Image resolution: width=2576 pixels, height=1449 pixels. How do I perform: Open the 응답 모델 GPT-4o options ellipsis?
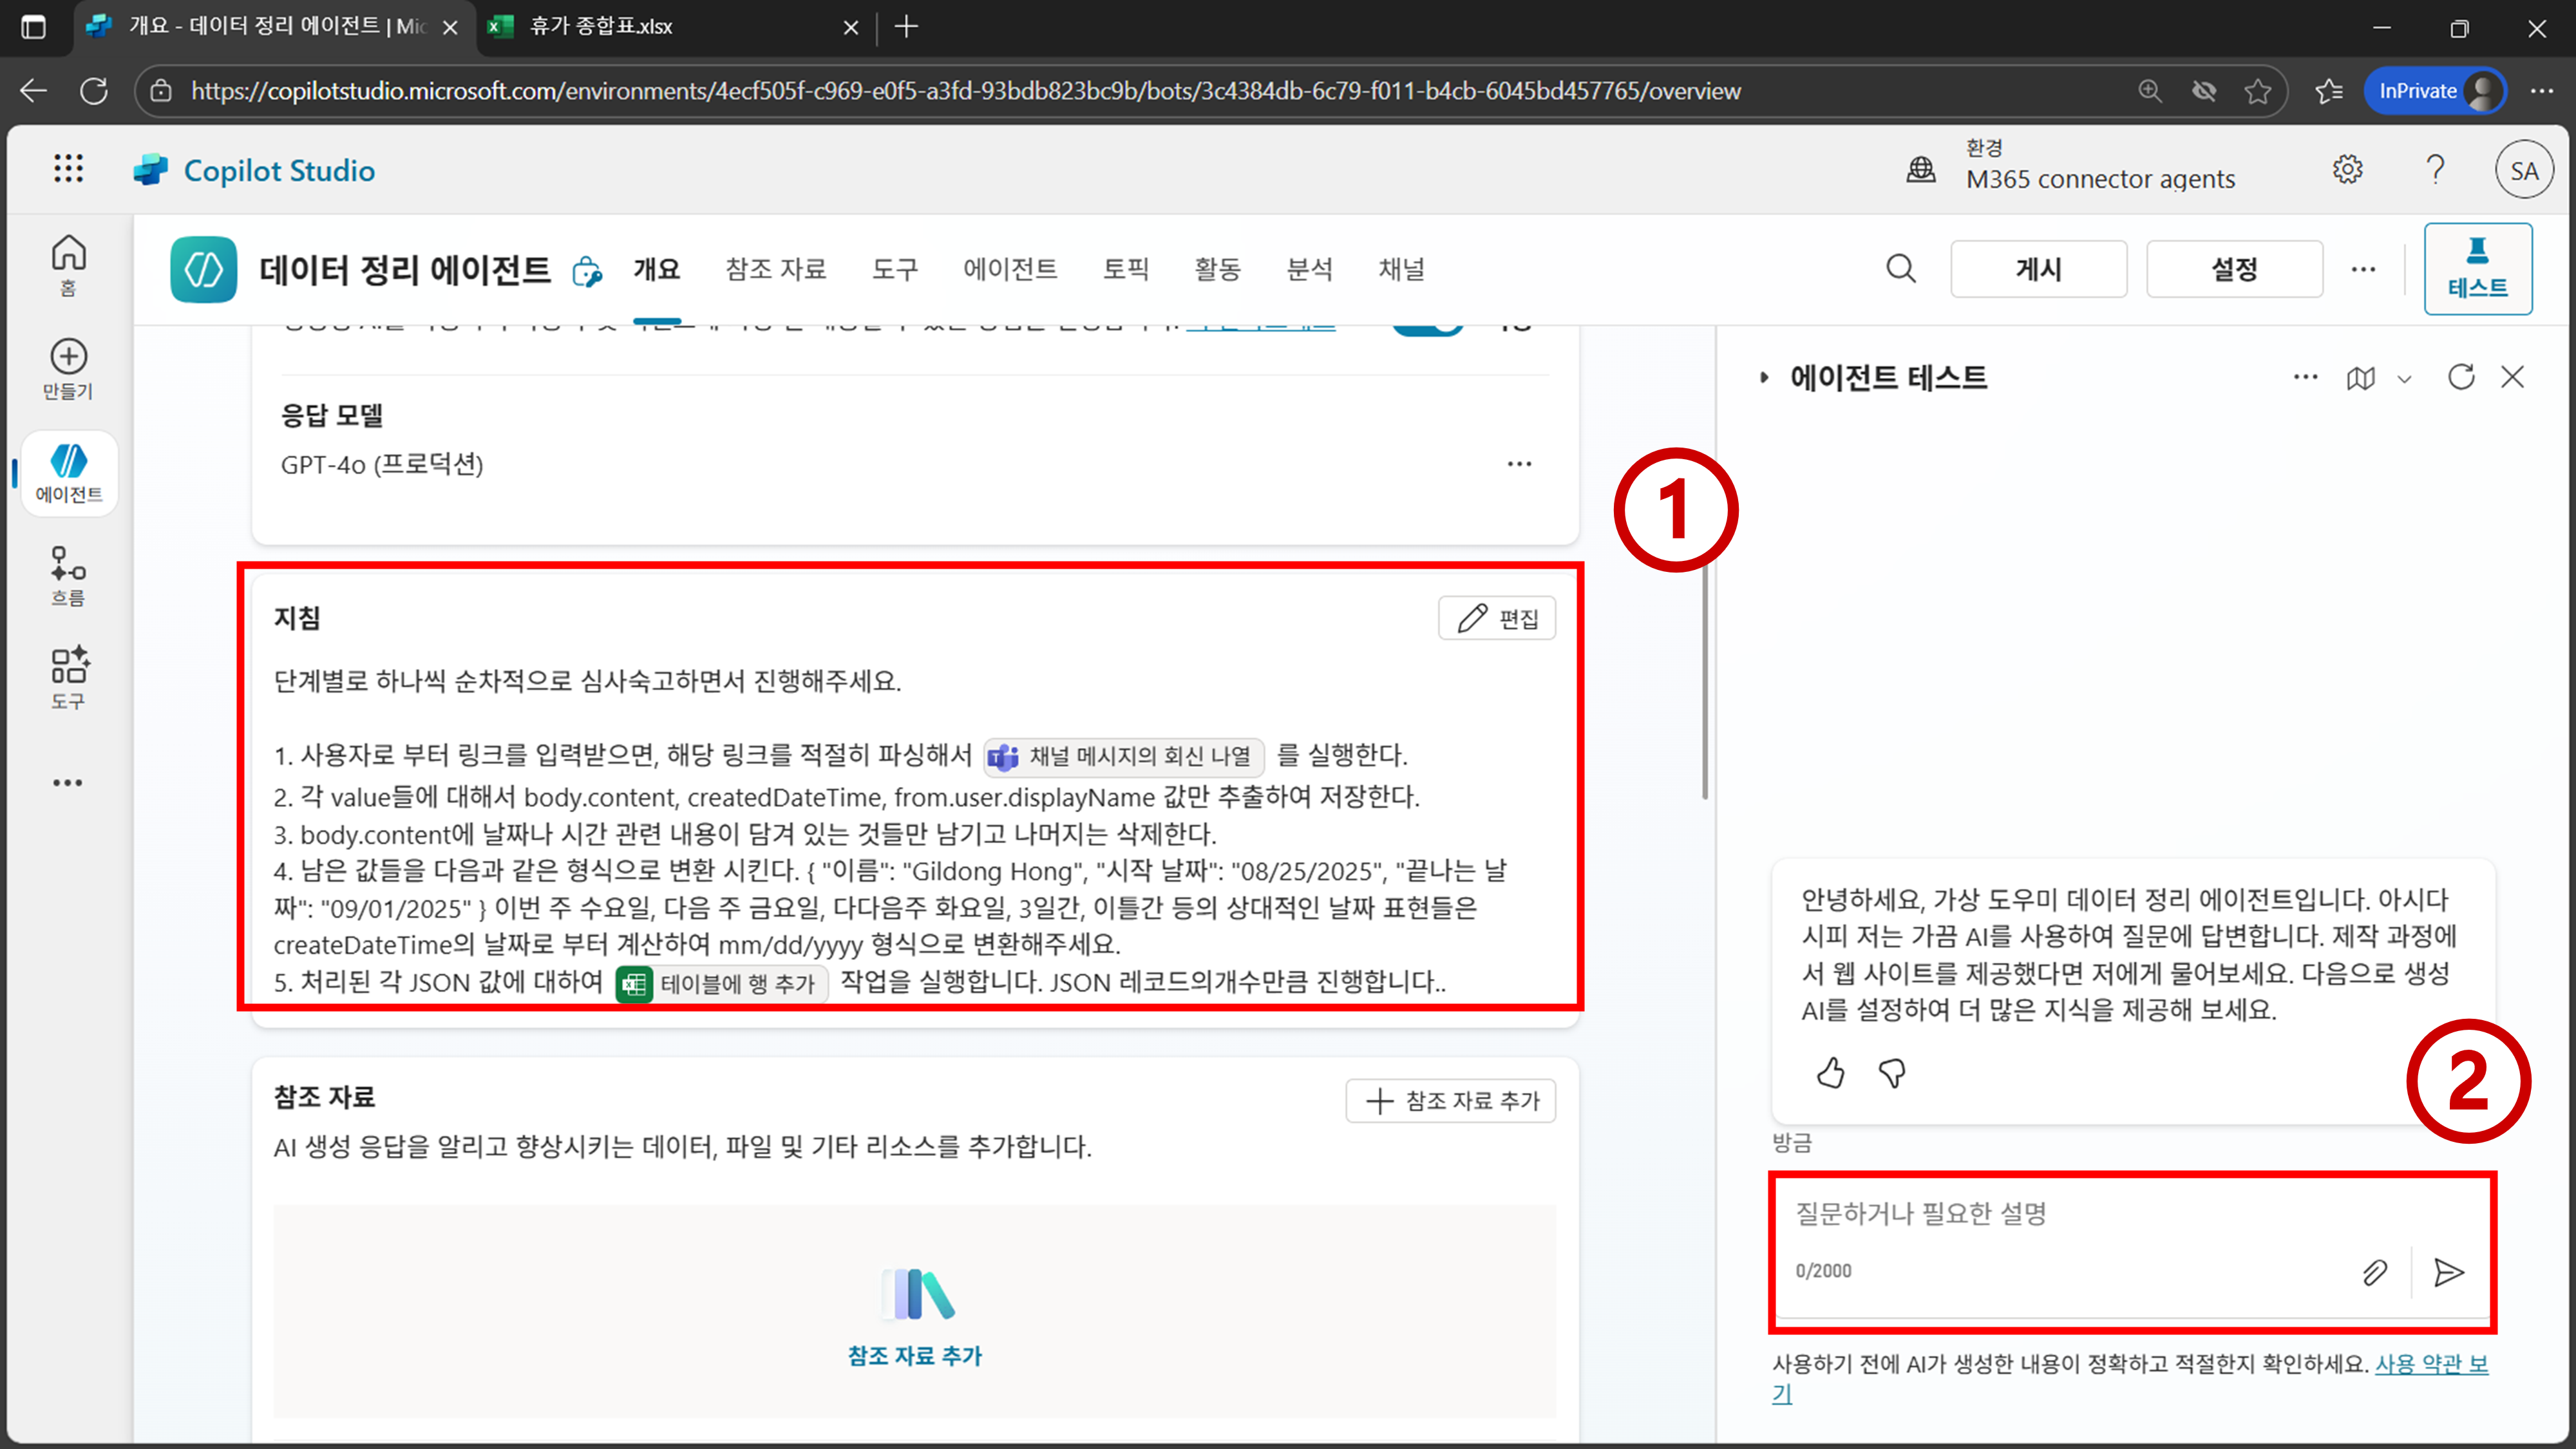coord(1519,464)
